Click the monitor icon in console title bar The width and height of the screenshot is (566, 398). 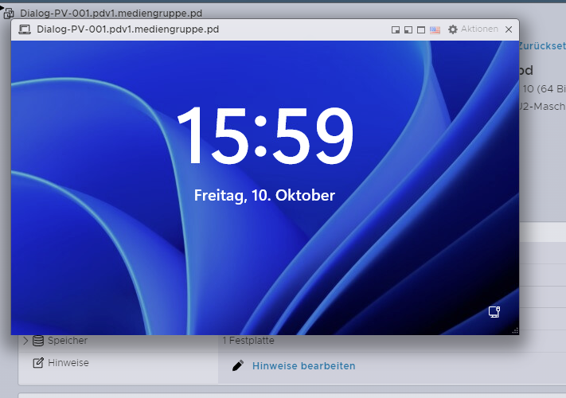pyautogui.click(x=25, y=29)
